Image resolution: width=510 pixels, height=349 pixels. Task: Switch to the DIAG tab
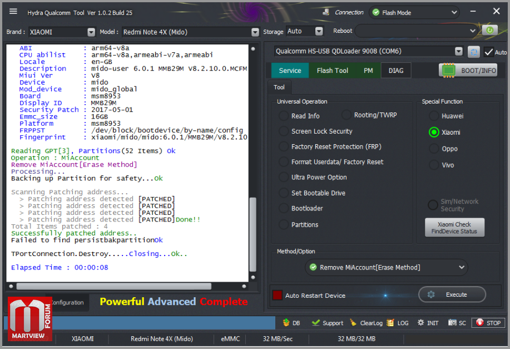coord(395,70)
